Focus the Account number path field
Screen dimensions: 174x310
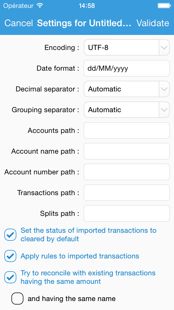127,172
